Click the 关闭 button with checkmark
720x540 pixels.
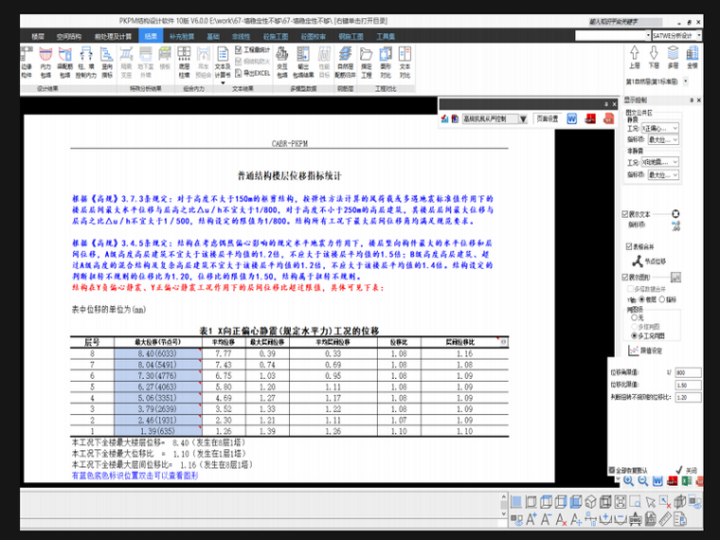(687, 470)
